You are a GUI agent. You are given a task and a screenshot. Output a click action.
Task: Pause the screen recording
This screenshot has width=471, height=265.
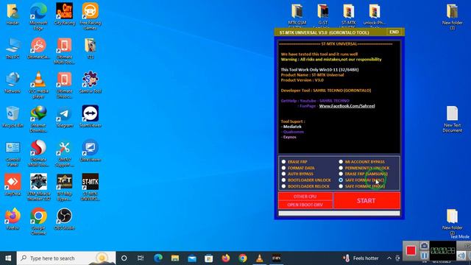click(424, 256)
